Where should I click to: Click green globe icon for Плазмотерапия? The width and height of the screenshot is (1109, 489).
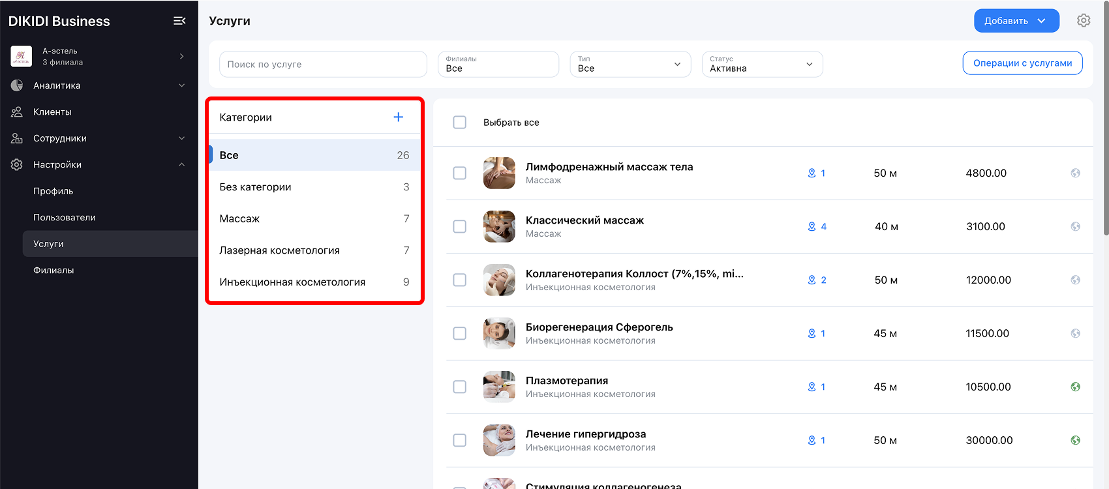pyautogui.click(x=1076, y=387)
